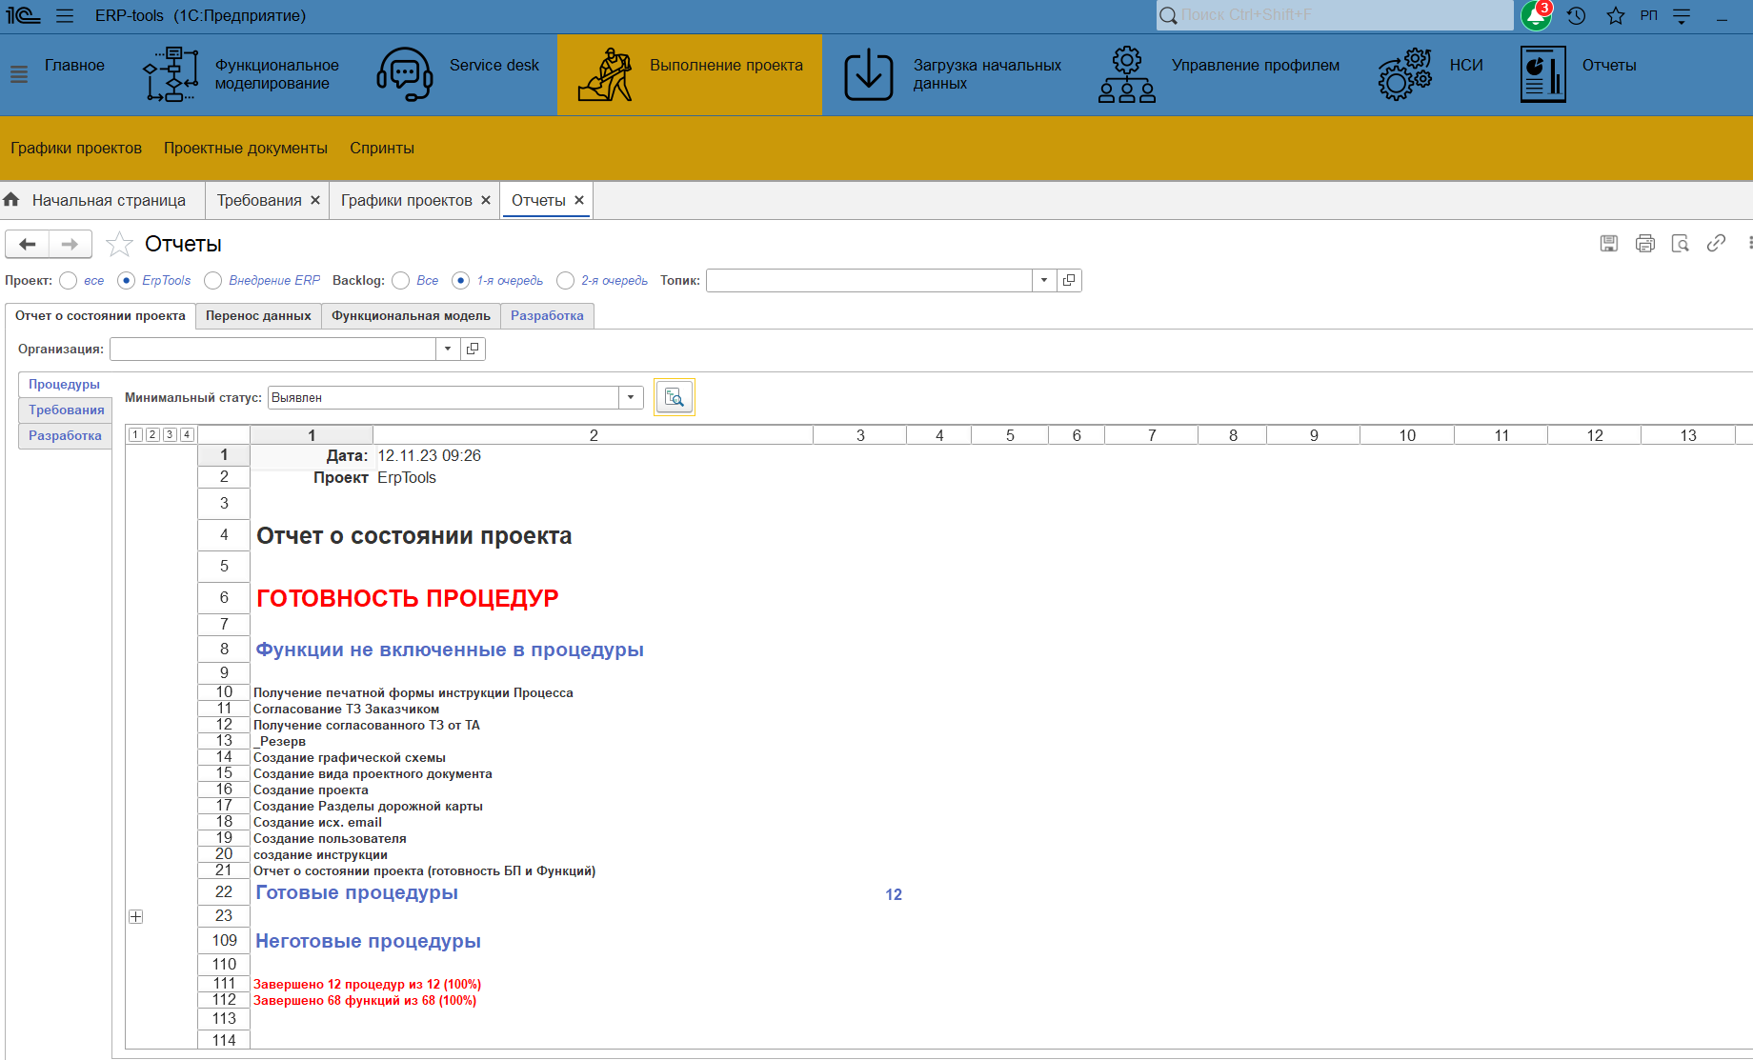Open the Отчеты section icon
The height and width of the screenshot is (1060, 1753).
(x=1543, y=74)
